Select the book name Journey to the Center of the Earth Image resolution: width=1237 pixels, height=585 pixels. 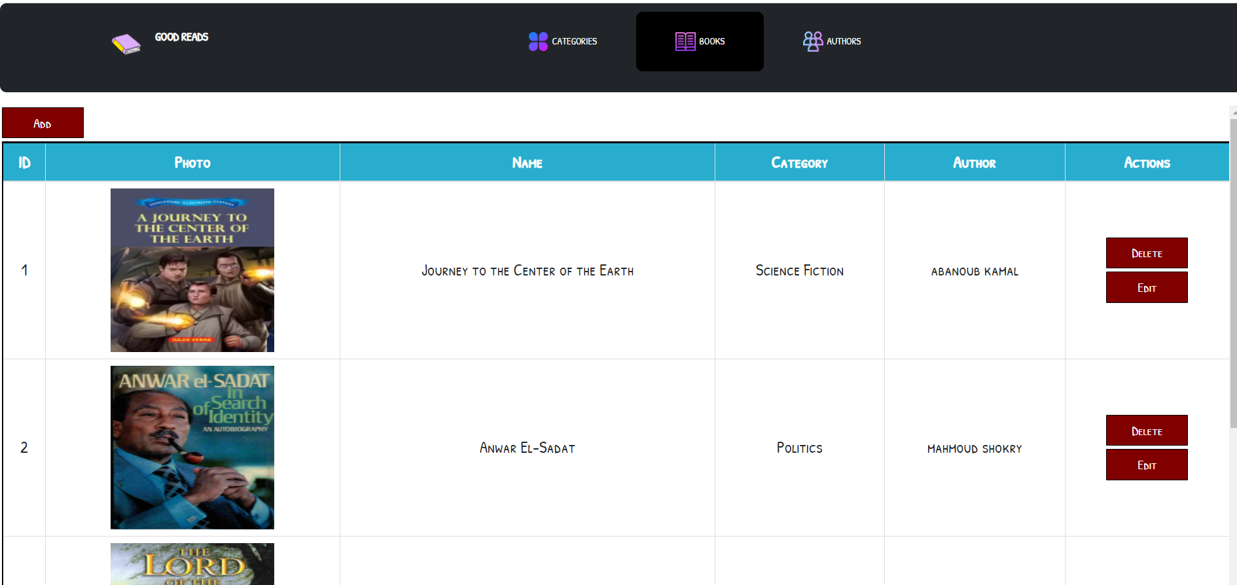pyautogui.click(x=528, y=271)
